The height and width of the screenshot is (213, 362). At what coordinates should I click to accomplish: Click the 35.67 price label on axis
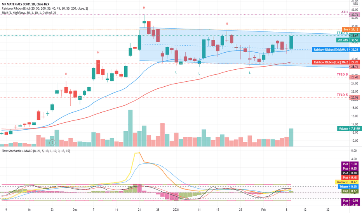[x=355, y=36]
